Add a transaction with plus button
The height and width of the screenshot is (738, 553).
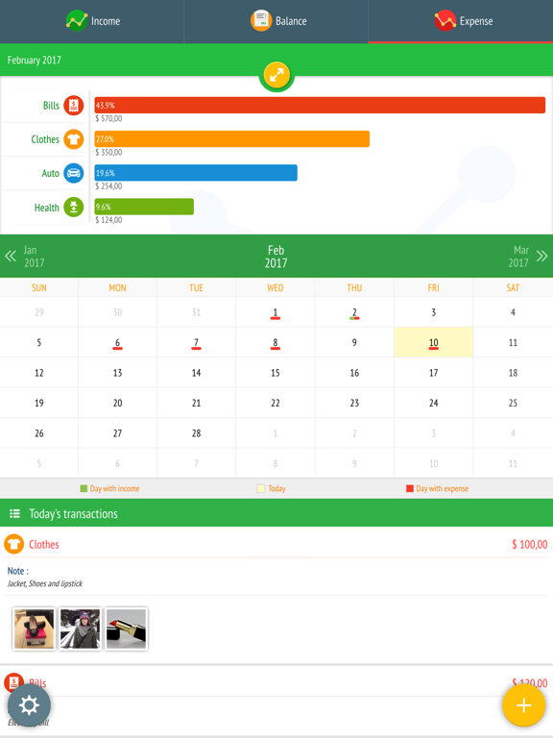524,705
